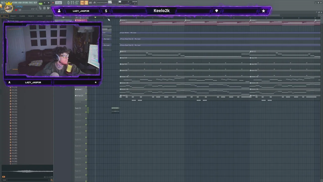Screen dimensions: 323x182
Task: Open the playlist view toolbar icon
Action: [x=40, y=8]
